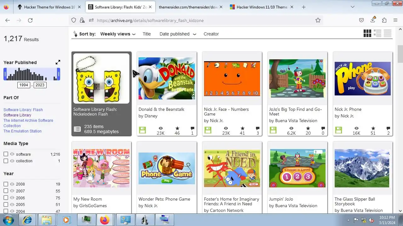Image resolution: width=403 pixels, height=226 pixels.
Task: Toggle eye icon for software media type
Action: coord(12,154)
